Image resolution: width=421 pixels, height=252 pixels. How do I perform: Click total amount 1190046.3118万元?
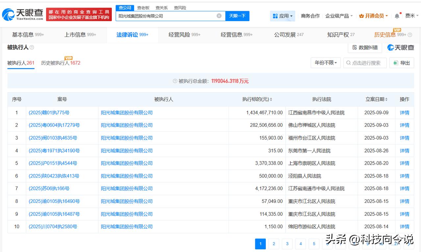click(x=230, y=81)
